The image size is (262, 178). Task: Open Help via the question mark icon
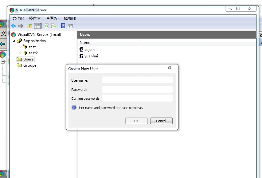pyautogui.click(x=63, y=26)
